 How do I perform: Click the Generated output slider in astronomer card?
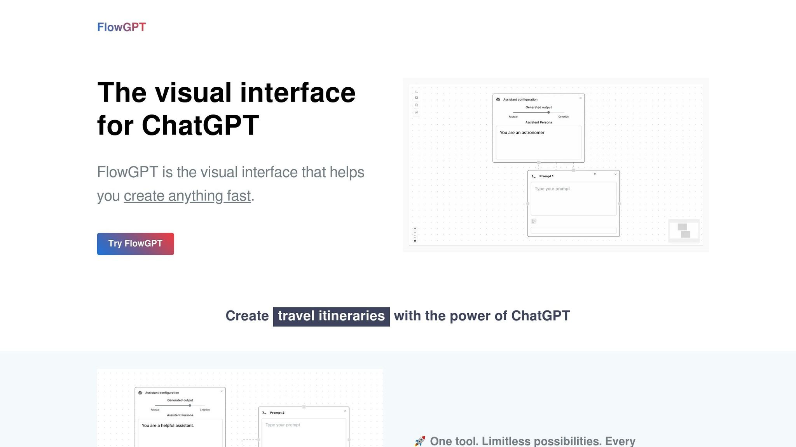pos(548,113)
